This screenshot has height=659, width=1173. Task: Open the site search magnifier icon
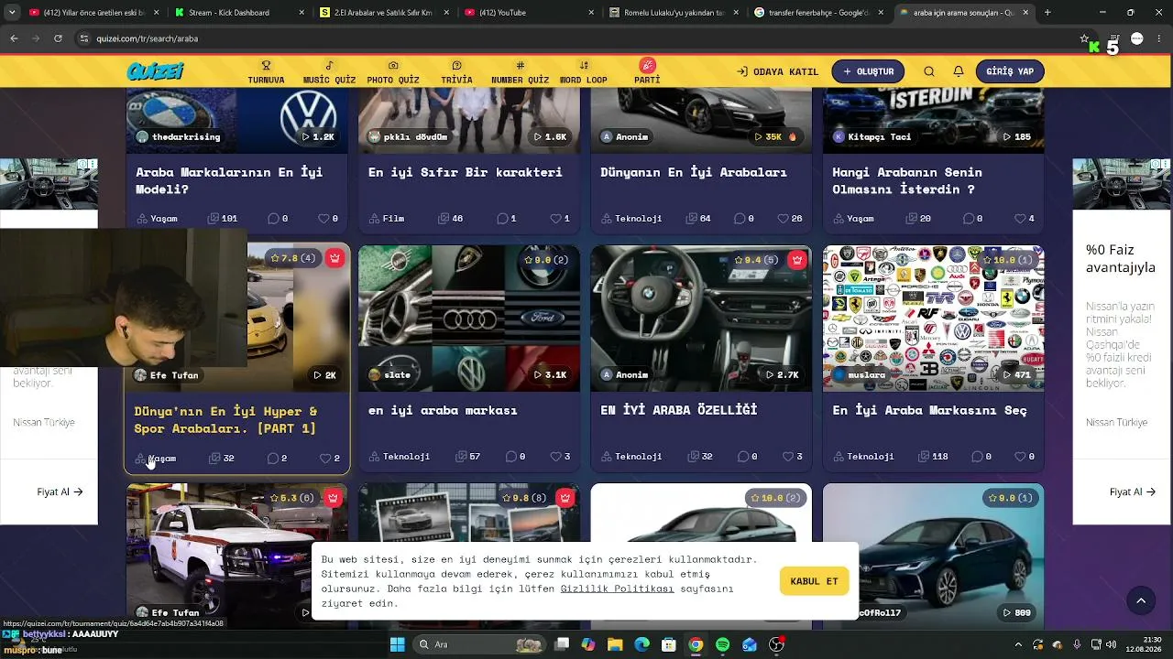(x=929, y=71)
